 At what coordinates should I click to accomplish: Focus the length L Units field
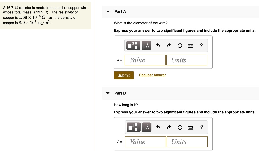click(187, 142)
